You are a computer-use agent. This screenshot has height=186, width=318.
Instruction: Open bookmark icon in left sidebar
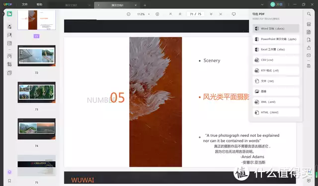[x=9, y=181]
